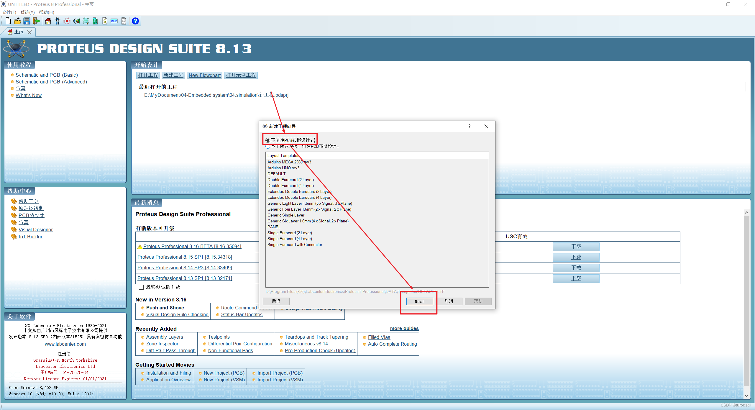Screen dimensions: 755x410
Task: Open the 文件(F) menu
Action: pos(9,12)
